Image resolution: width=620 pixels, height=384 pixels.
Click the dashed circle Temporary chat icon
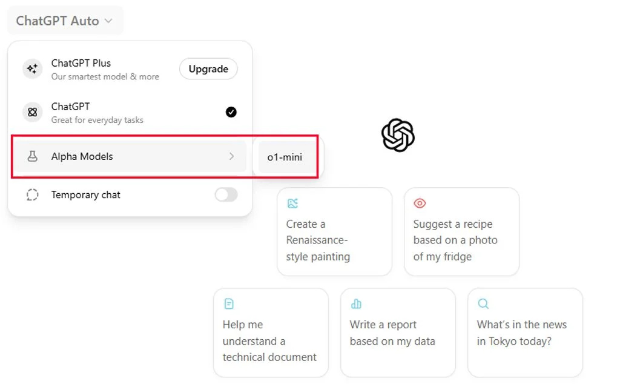[32, 195]
